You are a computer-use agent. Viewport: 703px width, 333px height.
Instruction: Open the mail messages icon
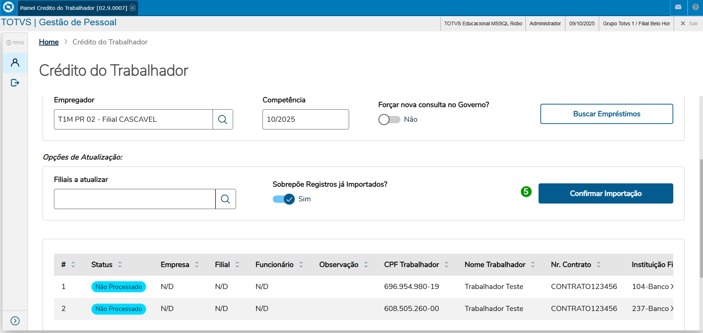(678, 7)
